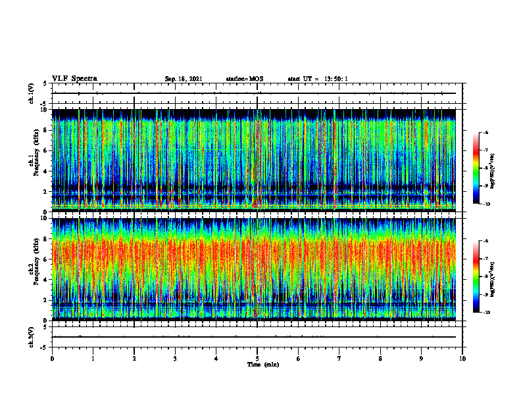The image size is (521, 402).
Task: Click the "-6" tick on ch.2 color bar
Action: click(x=485, y=241)
